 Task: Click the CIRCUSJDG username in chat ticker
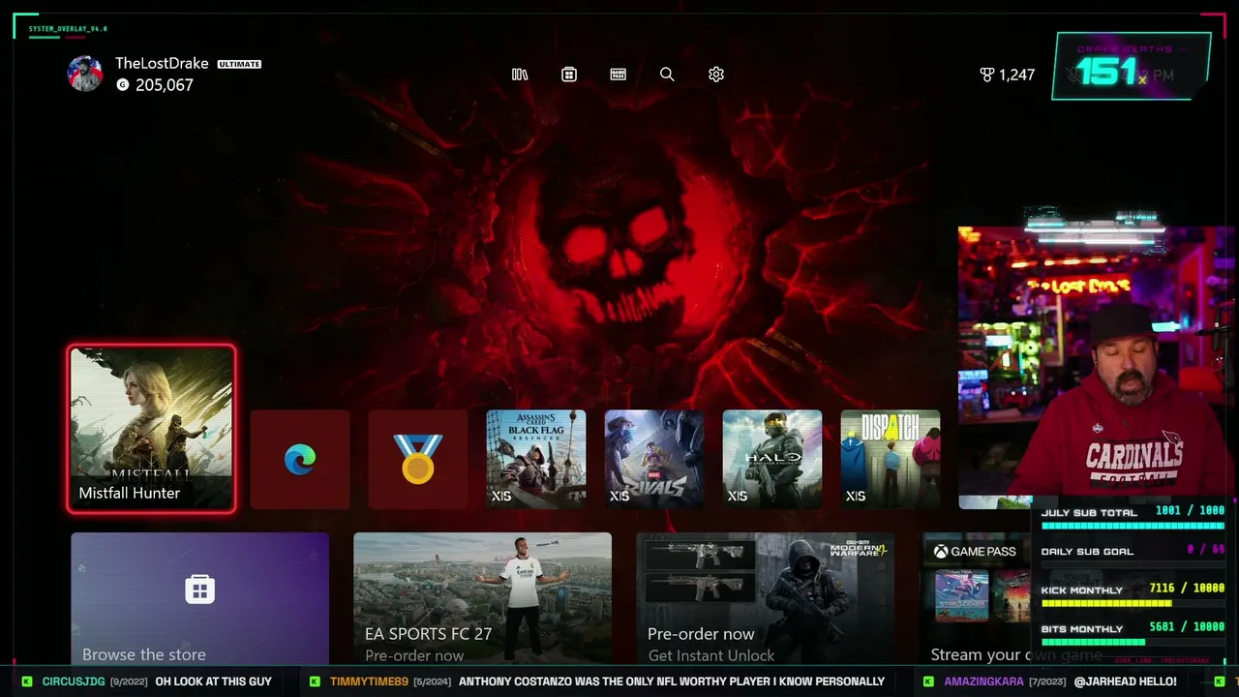coord(74,682)
